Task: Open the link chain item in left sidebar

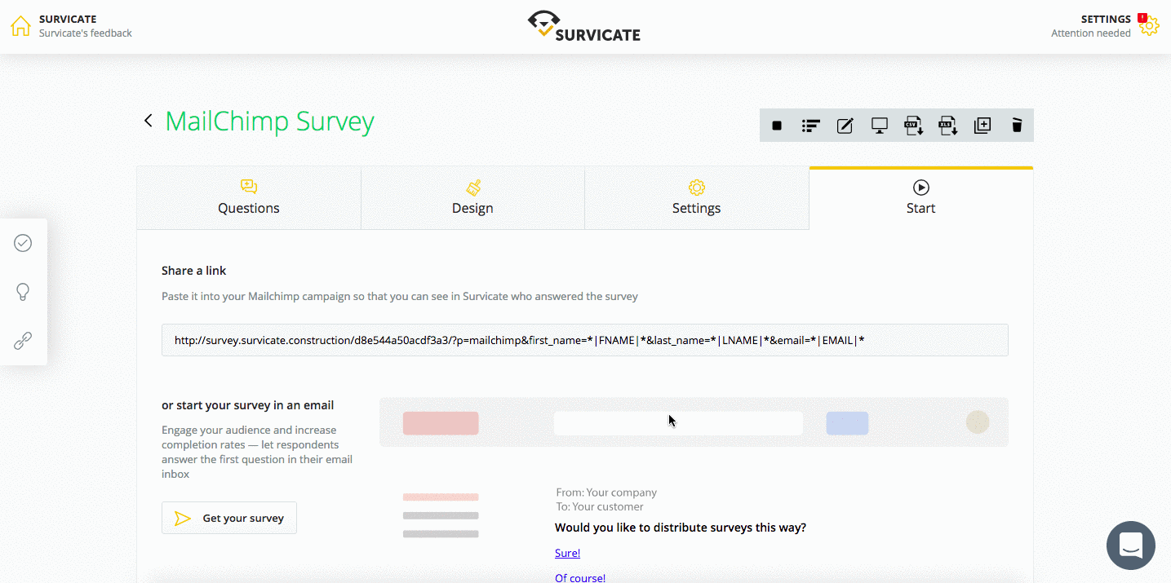Action: [x=23, y=341]
